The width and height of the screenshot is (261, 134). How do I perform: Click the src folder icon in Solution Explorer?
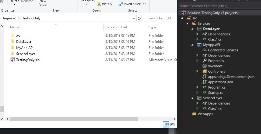(x=189, y=18)
